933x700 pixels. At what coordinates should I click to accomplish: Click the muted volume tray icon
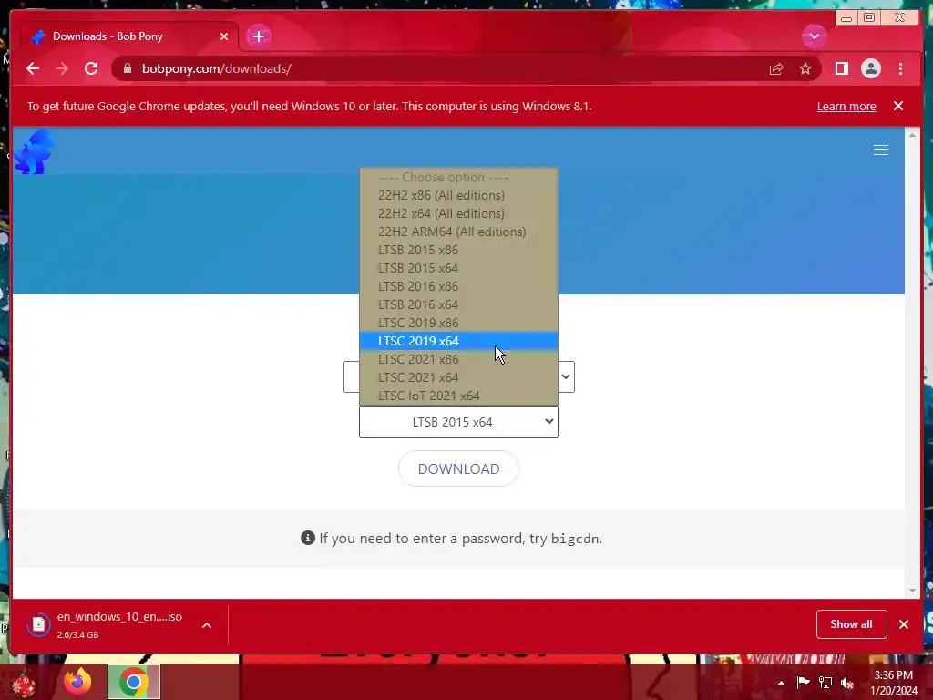(x=847, y=682)
